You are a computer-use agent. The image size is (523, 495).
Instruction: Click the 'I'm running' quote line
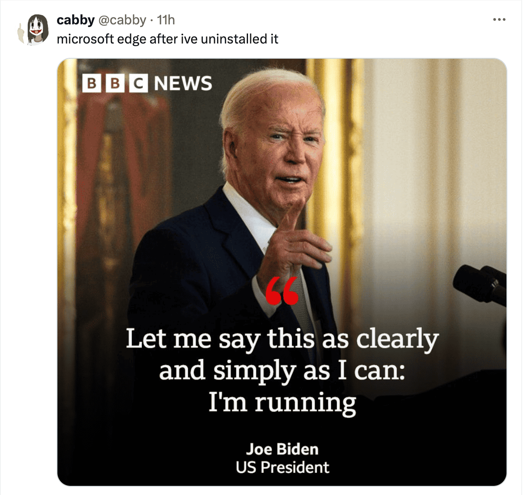pos(282,402)
